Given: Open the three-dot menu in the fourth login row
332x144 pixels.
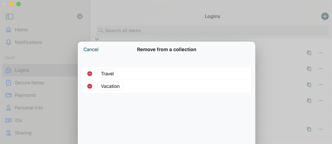Looking at the screenshot, I should [320, 101].
